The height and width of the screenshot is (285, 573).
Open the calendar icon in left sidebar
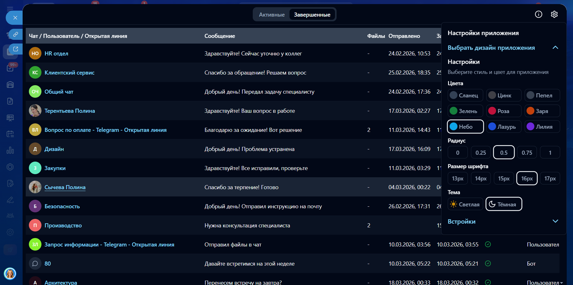[x=10, y=134]
